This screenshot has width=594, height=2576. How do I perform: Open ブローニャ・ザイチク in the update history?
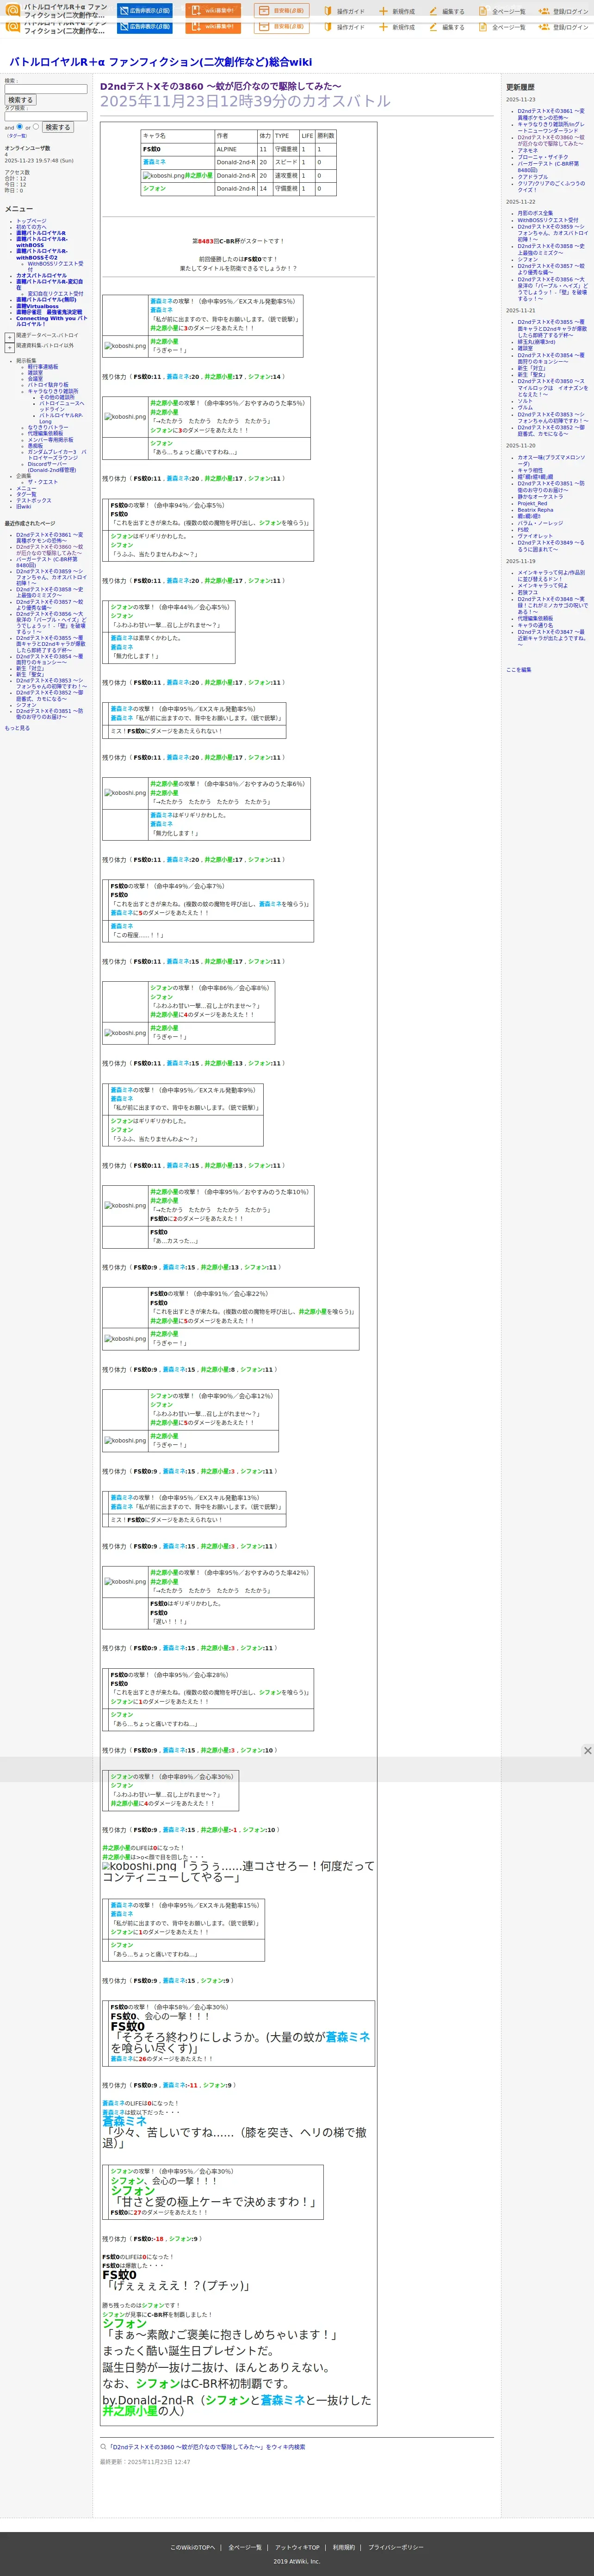pos(542,157)
